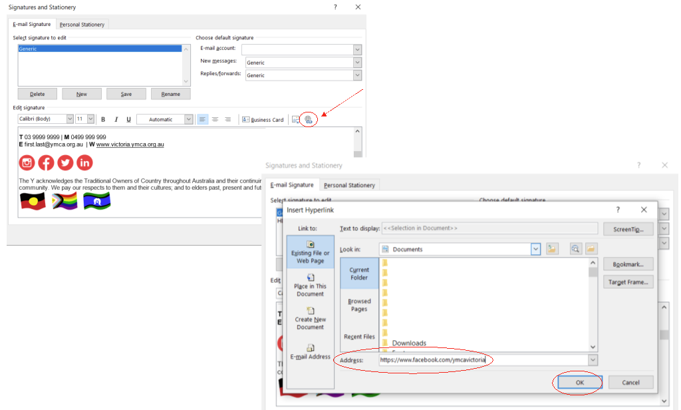Click the red Facebook icon in the signature
Viewport: 681px width, 410px height.
tap(45, 162)
